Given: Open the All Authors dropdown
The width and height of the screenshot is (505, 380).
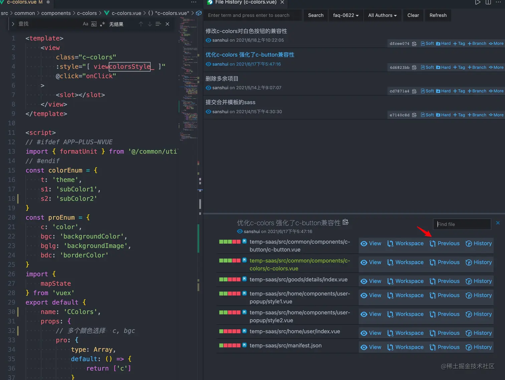Looking at the screenshot, I should 382,15.
